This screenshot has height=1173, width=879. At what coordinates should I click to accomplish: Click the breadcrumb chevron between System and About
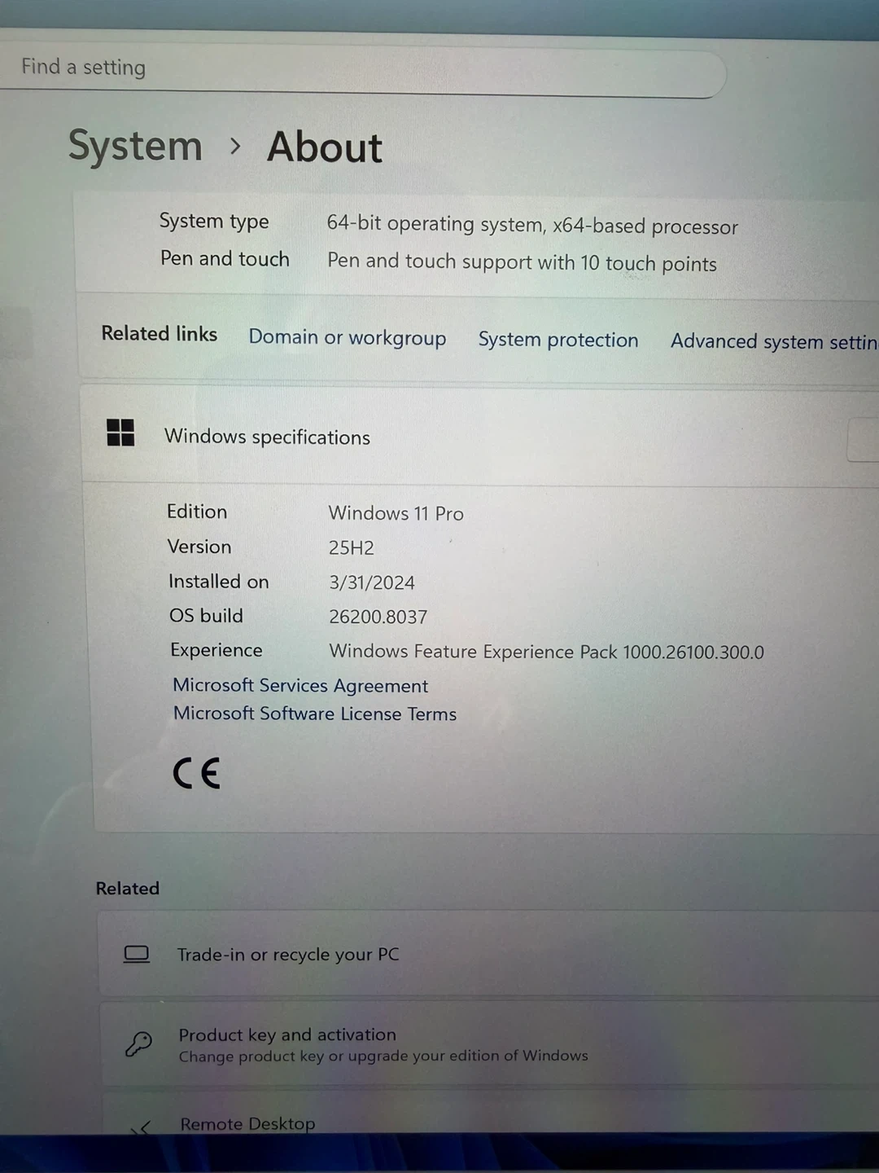coord(235,147)
